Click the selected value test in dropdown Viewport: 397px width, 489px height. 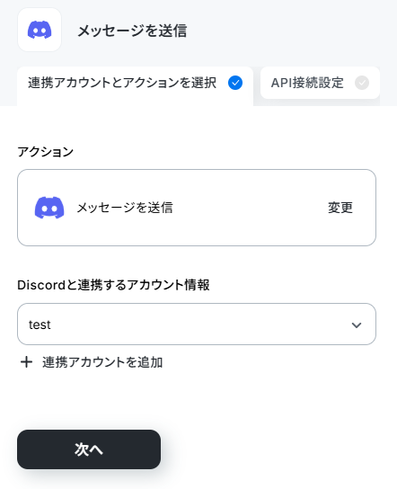(x=40, y=325)
